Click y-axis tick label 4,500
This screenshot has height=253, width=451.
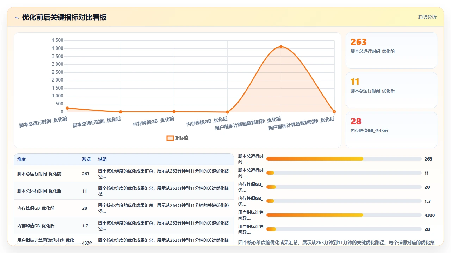click(57, 40)
